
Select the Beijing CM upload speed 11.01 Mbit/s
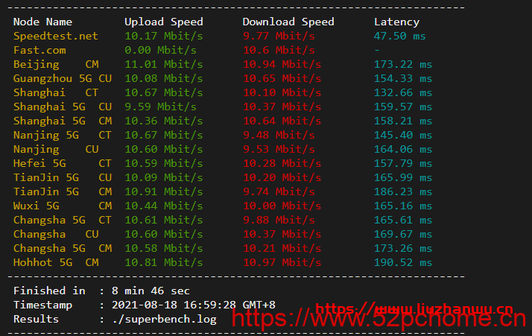tap(163, 65)
